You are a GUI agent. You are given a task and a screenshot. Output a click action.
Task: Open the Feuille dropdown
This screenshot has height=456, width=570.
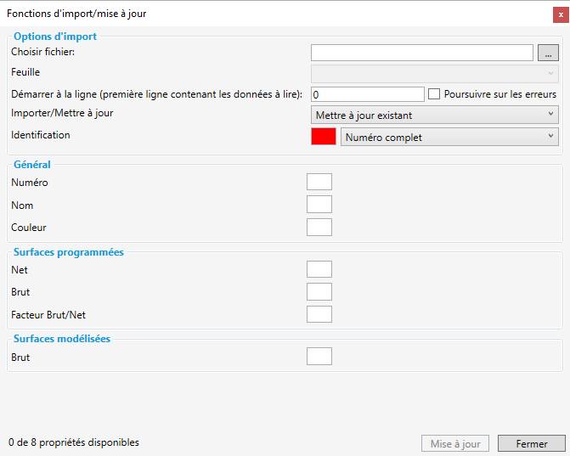435,73
